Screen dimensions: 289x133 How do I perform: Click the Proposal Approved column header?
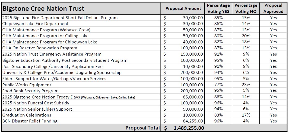pyautogui.click(x=273, y=8)
